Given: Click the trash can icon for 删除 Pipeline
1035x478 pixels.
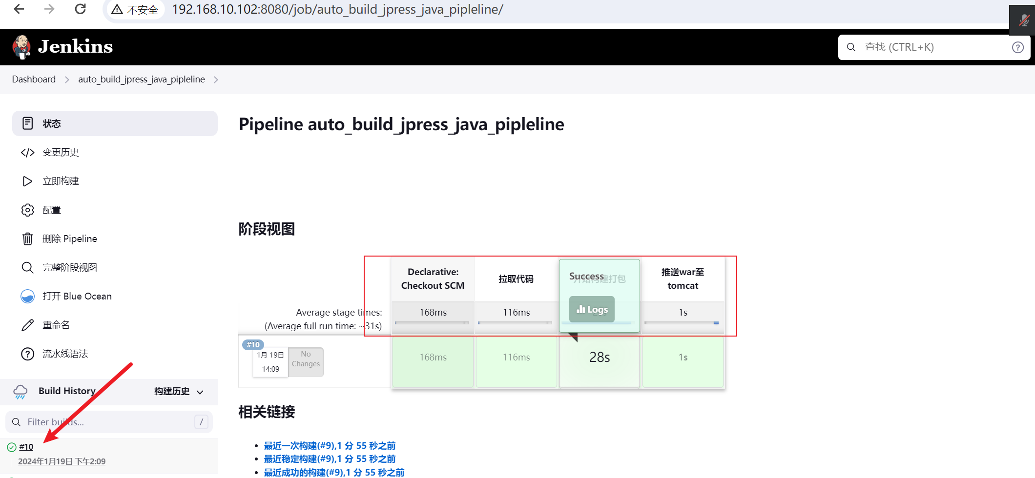Looking at the screenshot, I should (x=28, y=239).
